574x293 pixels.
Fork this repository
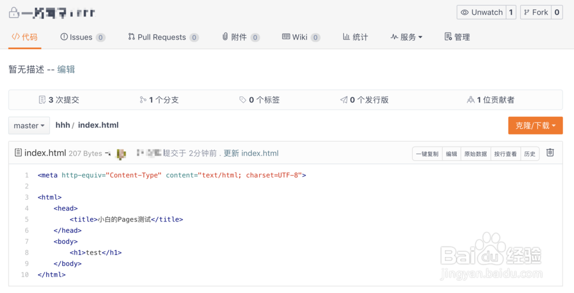[x=536, y=13]
